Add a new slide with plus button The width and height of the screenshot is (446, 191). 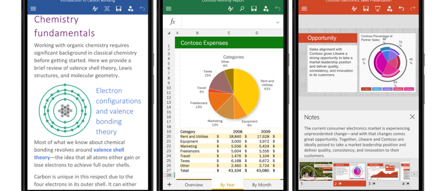click(414, 174)
